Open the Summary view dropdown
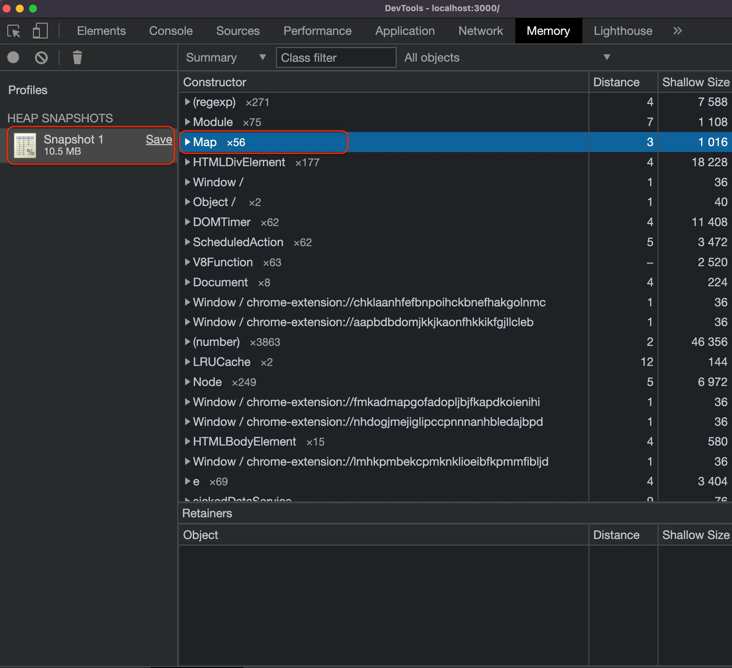The image size is (732, 668). click(x=225, y=58)
